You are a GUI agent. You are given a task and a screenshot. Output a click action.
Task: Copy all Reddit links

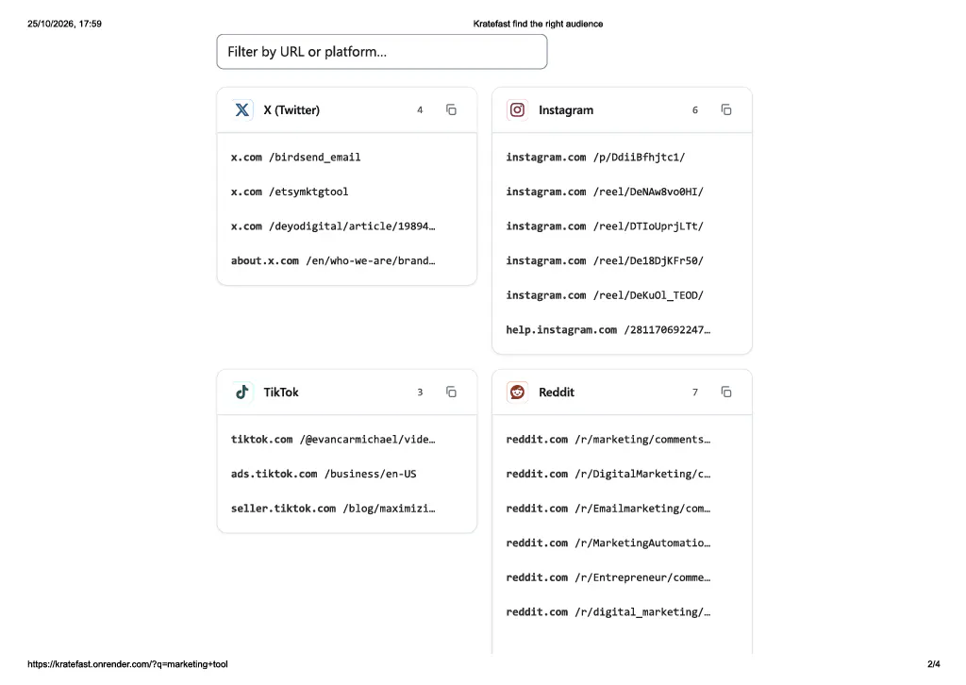726,392
